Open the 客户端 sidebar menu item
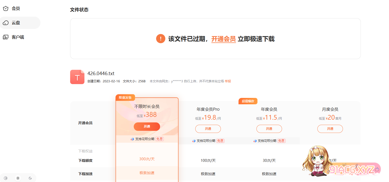 [x=18, y=37]
